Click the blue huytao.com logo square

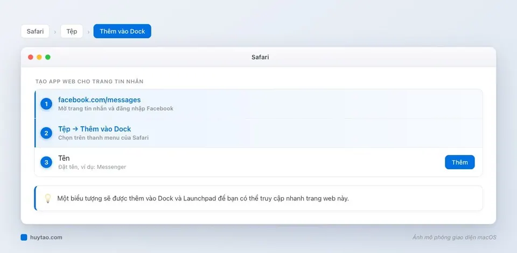coord(24,237)
